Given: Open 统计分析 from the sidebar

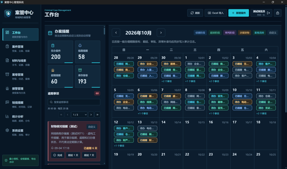Looking at the screenshot, I should pos(20,118).
